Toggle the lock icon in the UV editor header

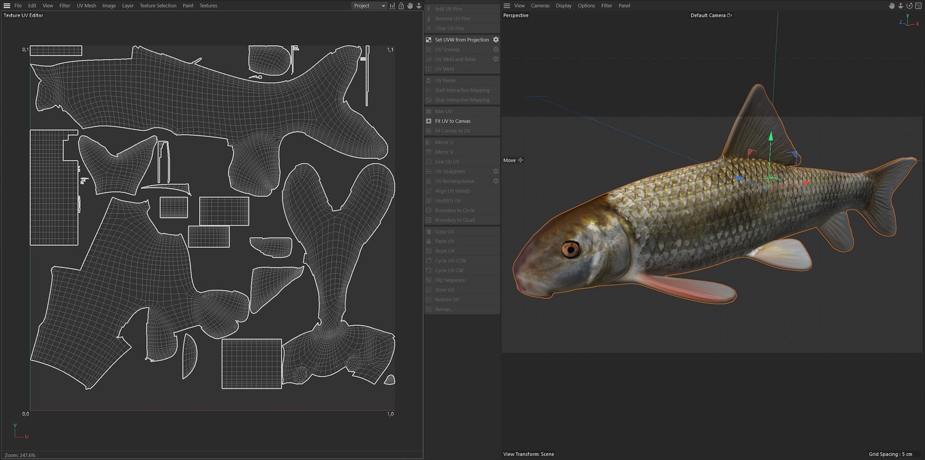(x=401, y=6)
